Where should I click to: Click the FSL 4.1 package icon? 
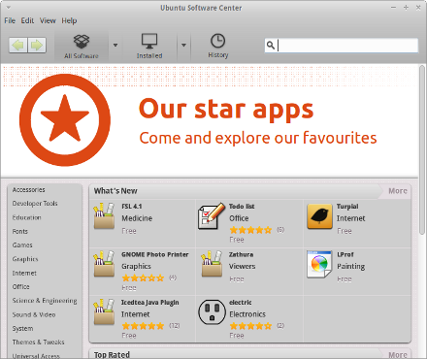point(104,216)
